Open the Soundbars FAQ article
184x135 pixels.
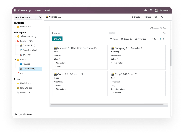click(x=30, y=50)
